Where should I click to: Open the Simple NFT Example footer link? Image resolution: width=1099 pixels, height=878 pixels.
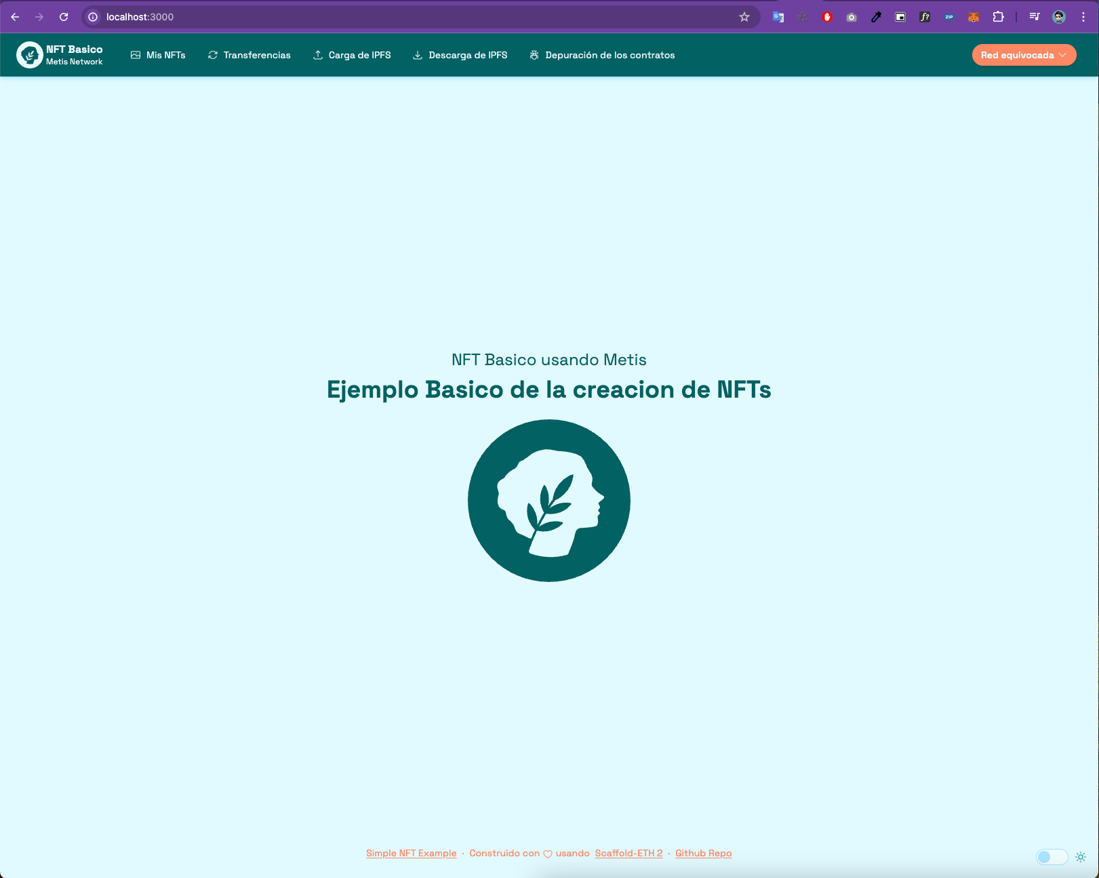pyautogui.click(x=412, y=853)
